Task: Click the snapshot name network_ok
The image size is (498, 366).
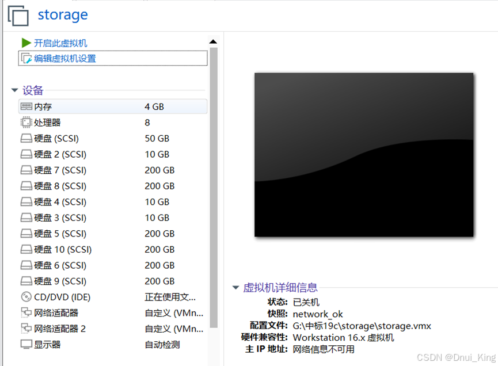Action: tap(318, 314)
